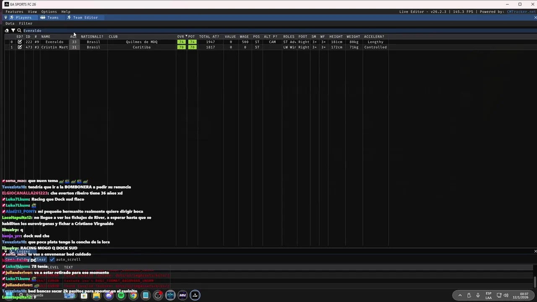Click the Clear button in Logger
This screenshot has width=537, height=302.
(39, 260)
